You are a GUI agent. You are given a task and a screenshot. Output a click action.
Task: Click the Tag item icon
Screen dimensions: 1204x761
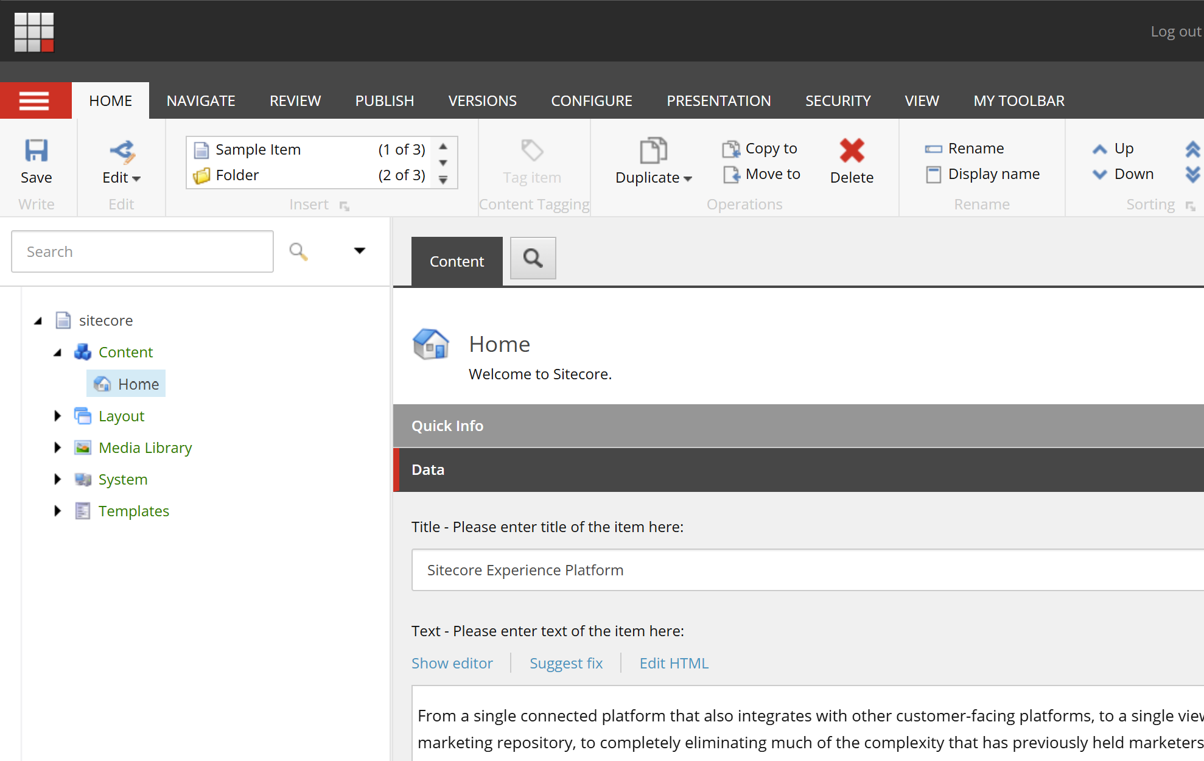click(x=532, y=150)
